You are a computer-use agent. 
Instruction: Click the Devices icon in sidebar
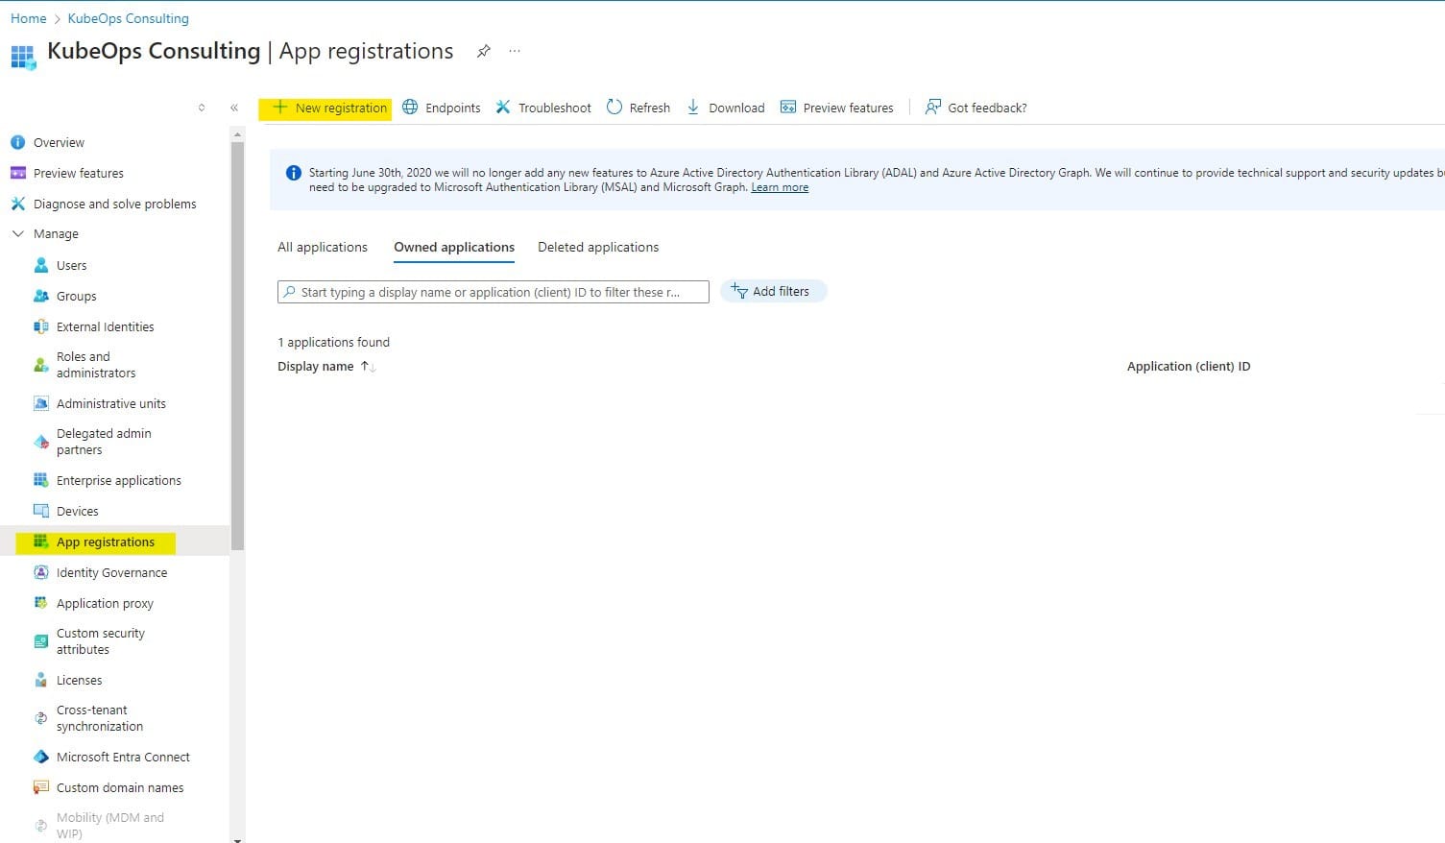tap(41, 511)
